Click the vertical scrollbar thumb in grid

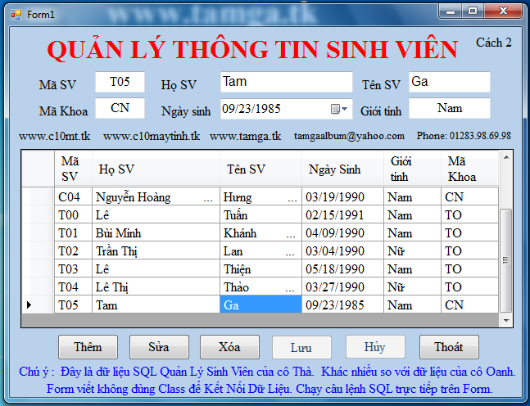pos(506,260)
